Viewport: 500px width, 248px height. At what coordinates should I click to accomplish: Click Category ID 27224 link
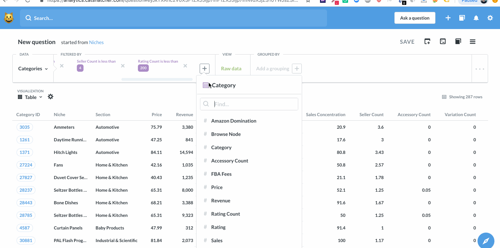(x=26, y=165)
